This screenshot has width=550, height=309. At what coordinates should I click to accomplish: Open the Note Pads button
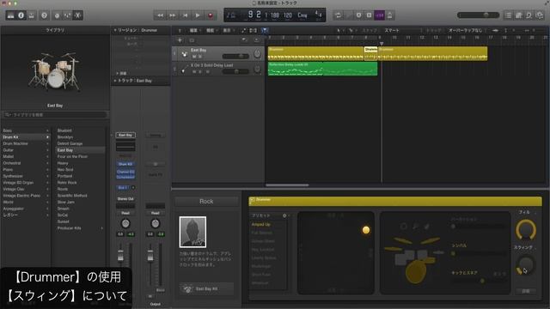(518, 15)
